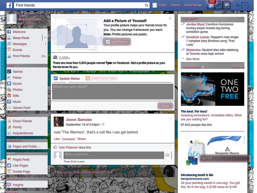Click Pages and Public icon
Screen dimensions: 257x193
9,147
